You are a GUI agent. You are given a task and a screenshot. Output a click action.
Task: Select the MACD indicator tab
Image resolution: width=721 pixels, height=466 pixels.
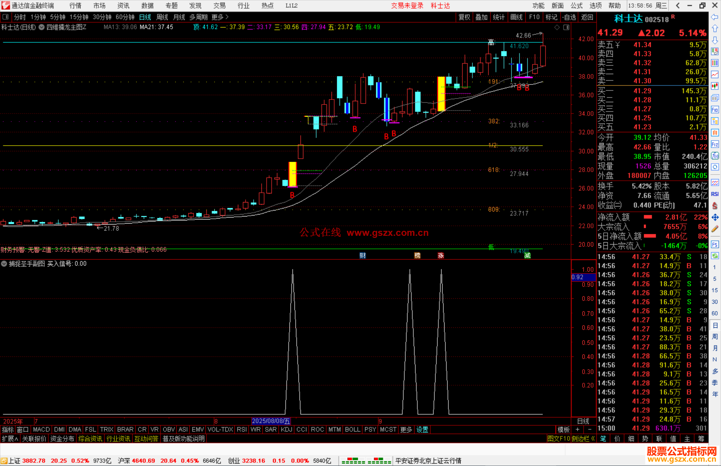41,430
